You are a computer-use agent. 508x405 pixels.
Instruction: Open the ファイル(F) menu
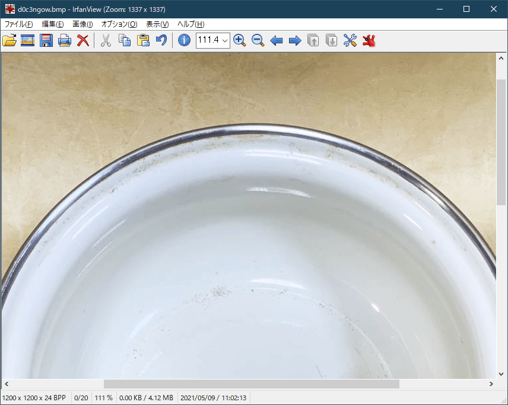[x=18, y=24]
